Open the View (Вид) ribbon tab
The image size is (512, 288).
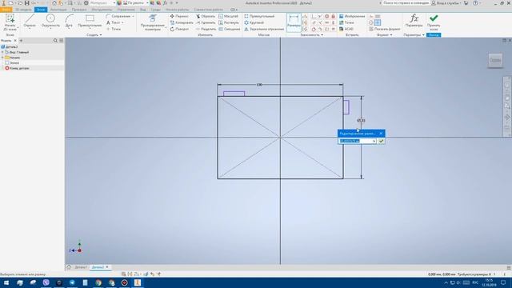[x=142, y=10]
